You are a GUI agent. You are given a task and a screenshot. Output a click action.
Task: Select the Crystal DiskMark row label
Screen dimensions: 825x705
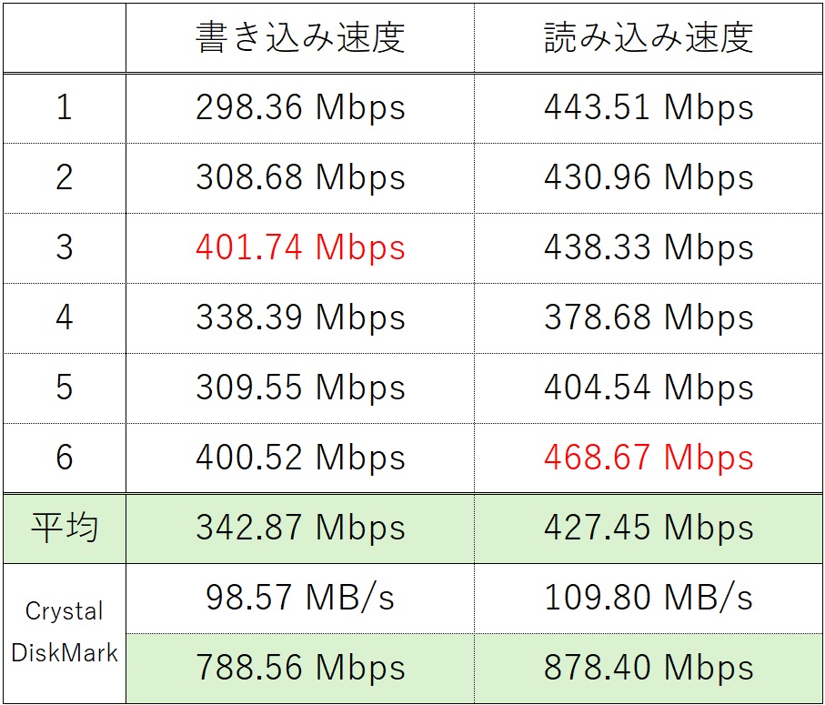pos(64,632)
